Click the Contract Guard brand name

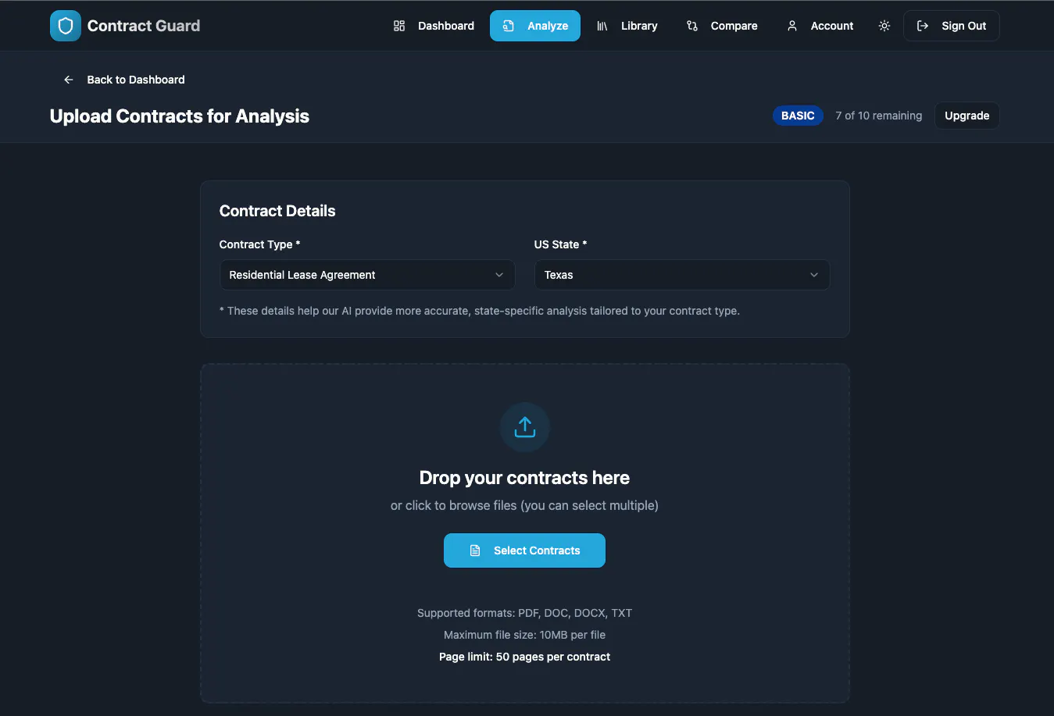click(144, 26)
